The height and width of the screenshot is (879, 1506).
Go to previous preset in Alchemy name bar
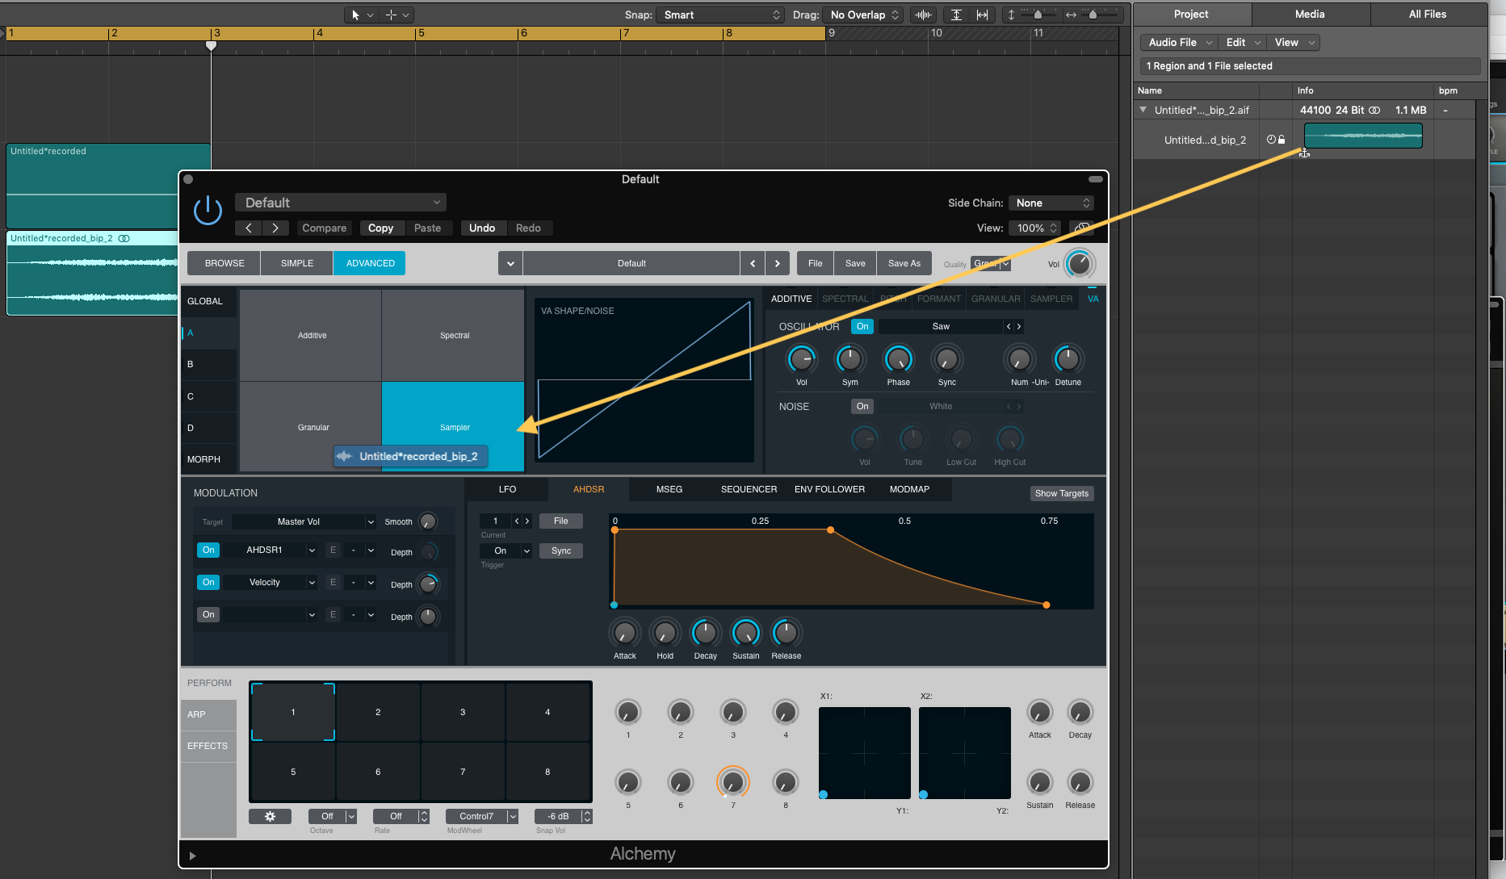click(753, 263)
